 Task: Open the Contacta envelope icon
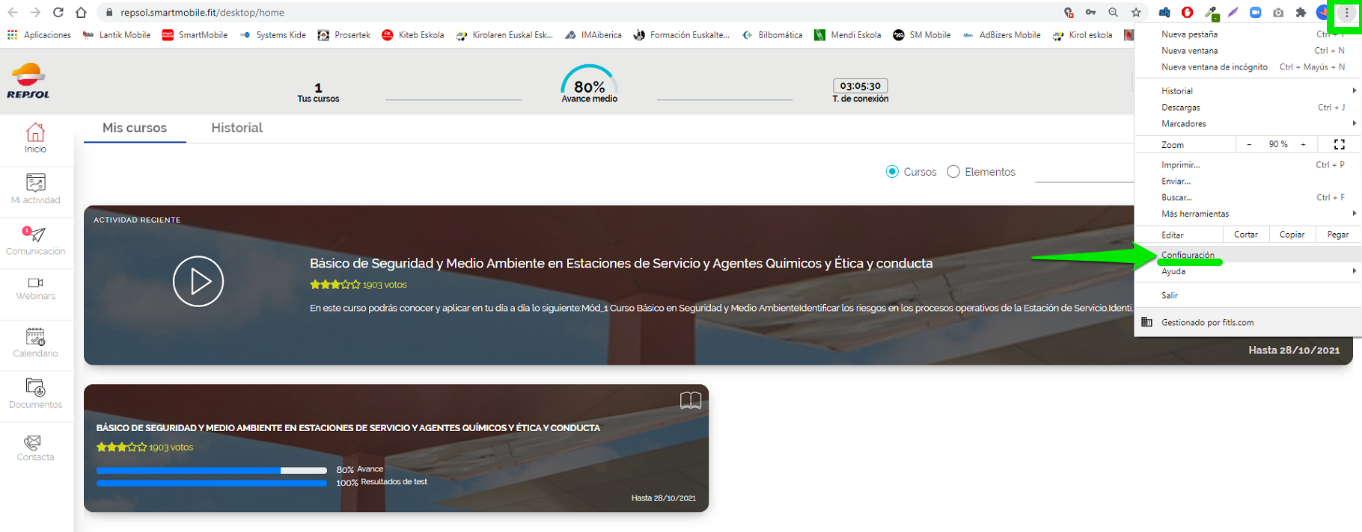pos(33,442)
